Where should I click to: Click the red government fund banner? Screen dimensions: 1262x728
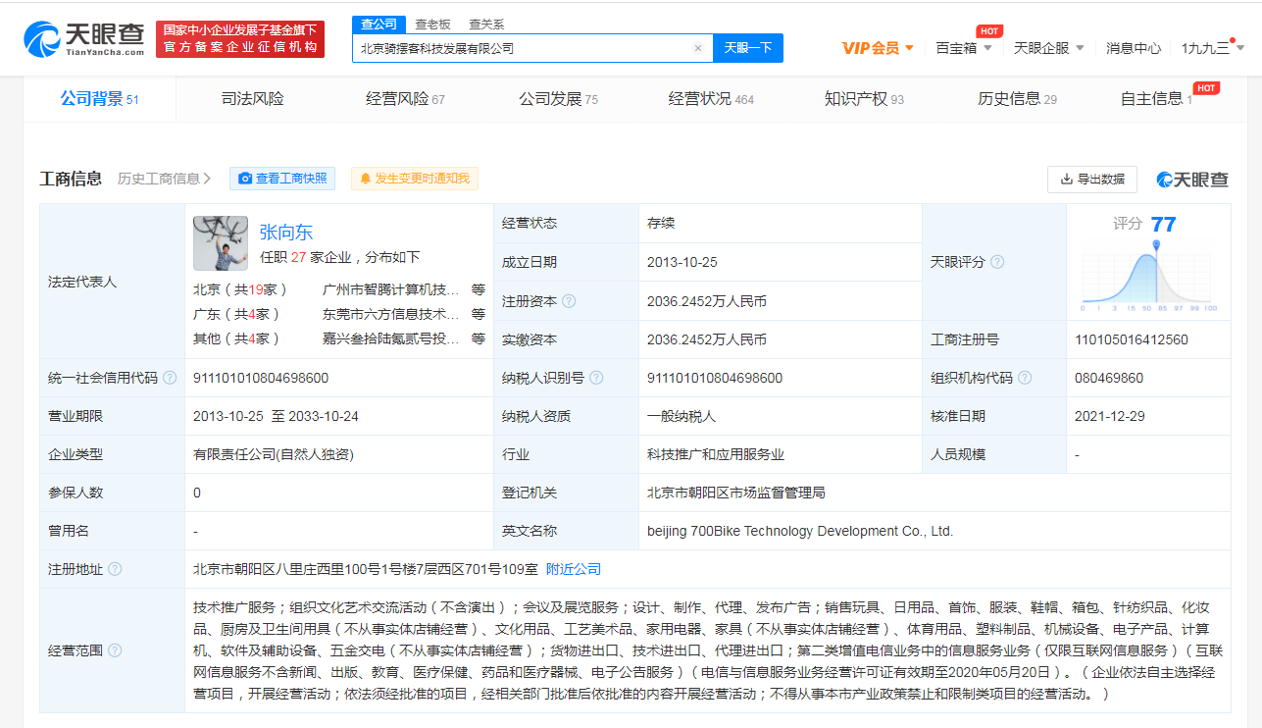coord(240,39)
